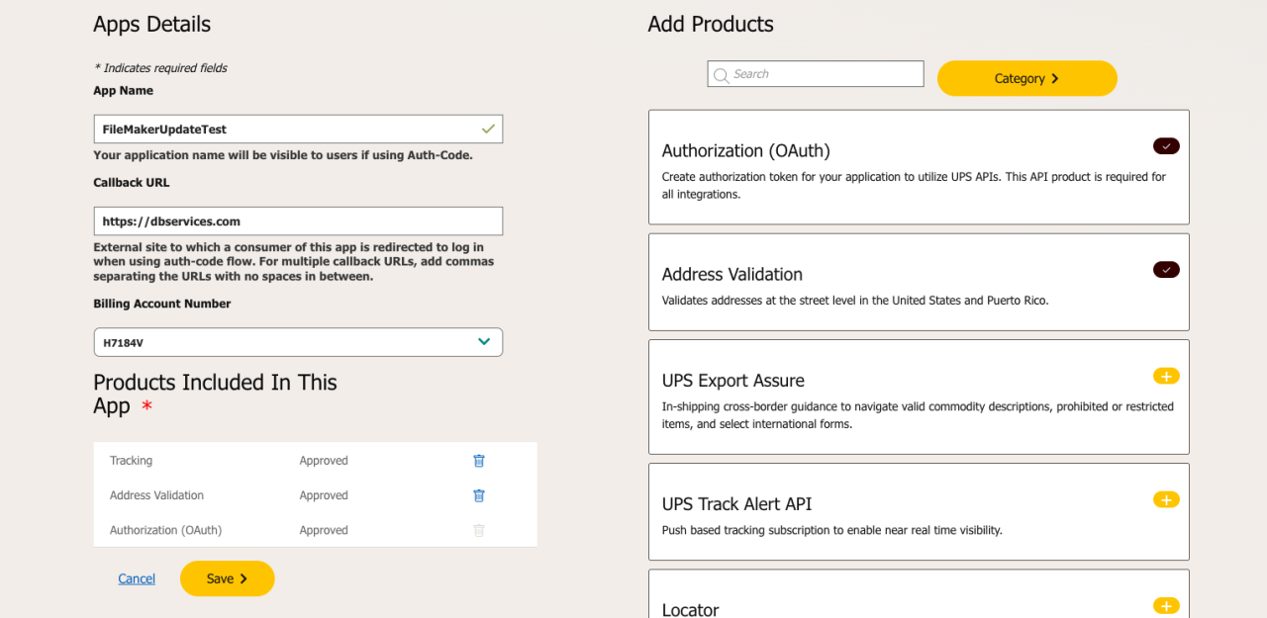Click the Track Alert description text
The image size is (1267, 618).
point(832,530)
